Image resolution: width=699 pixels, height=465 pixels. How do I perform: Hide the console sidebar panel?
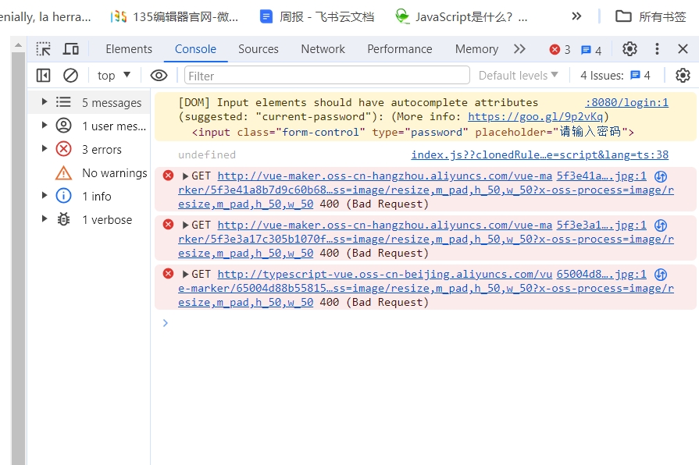point(43,75)
